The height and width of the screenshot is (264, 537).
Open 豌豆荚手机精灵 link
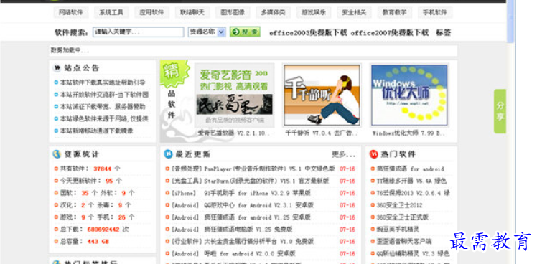(x=398, y=230)
